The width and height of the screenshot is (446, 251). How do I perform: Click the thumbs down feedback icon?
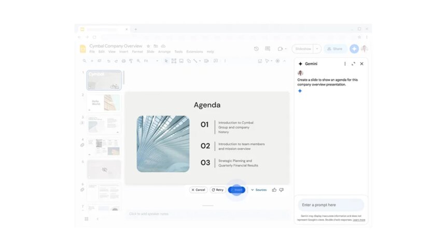point(282,190)
